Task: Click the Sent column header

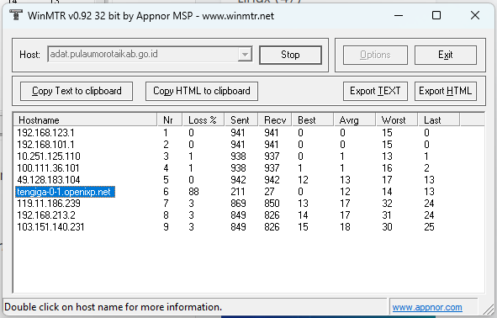Action: [241, 120]
